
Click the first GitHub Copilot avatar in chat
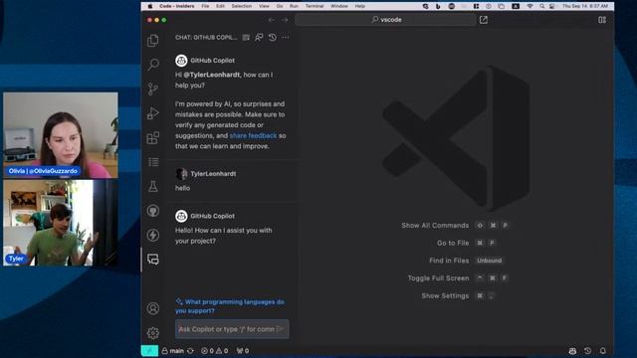pyautogui.click(x=181, y=60)
